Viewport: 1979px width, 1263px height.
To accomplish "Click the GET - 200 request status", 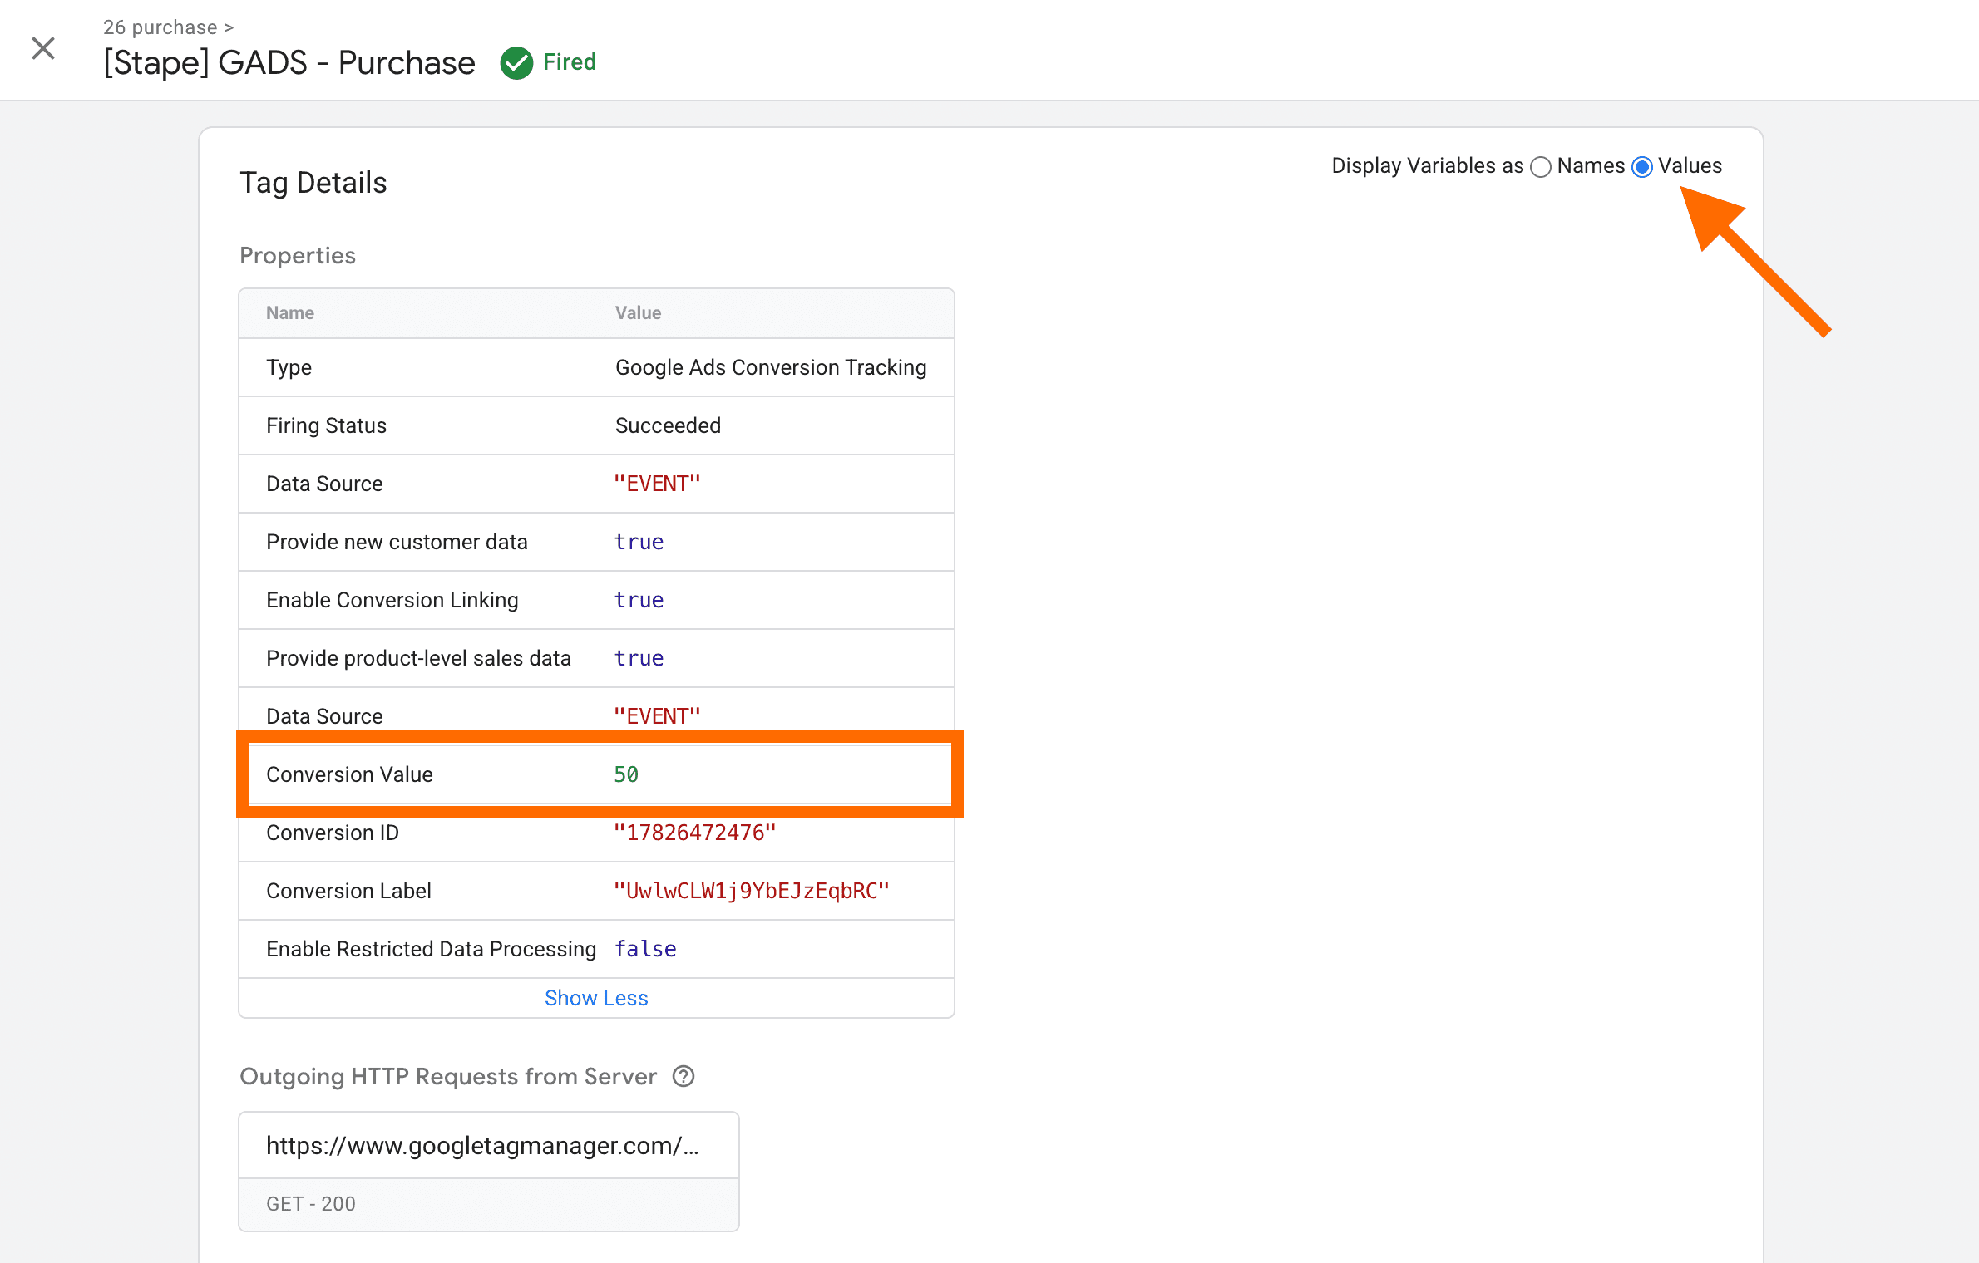I will [x=311, y=1204].
